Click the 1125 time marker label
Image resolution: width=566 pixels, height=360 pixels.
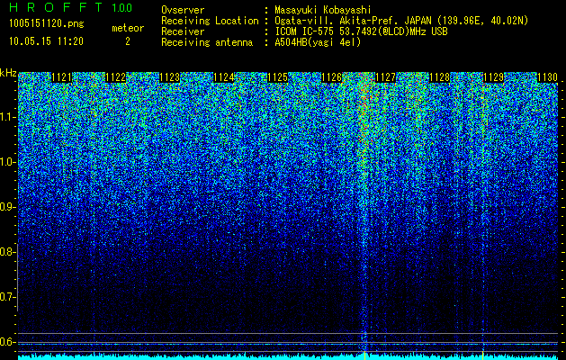click(277, 77)
